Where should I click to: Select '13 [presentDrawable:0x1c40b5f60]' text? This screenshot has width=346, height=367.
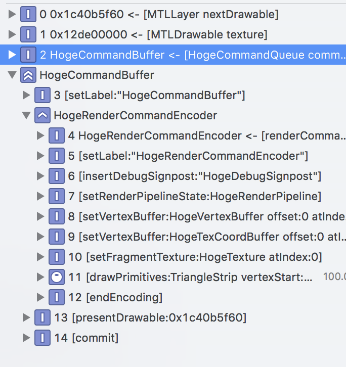pos(150,318)
